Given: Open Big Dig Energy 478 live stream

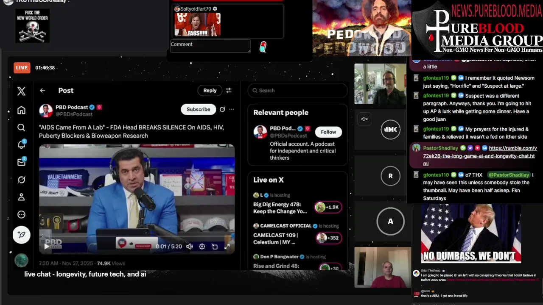Looking at the screenshot, I should click(280, 208).
